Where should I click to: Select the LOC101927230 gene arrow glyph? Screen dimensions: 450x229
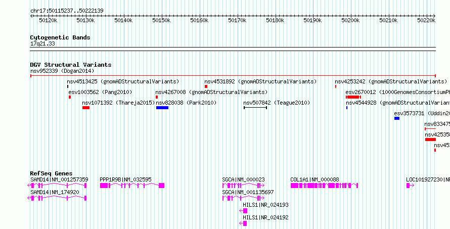pyautogui.click(x=411, y=186)
